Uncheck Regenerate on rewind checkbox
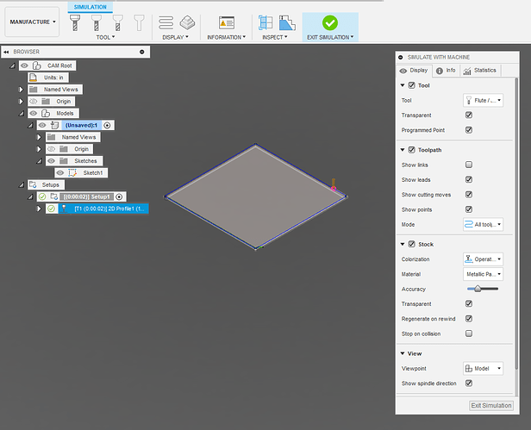 tap(469, 319)
